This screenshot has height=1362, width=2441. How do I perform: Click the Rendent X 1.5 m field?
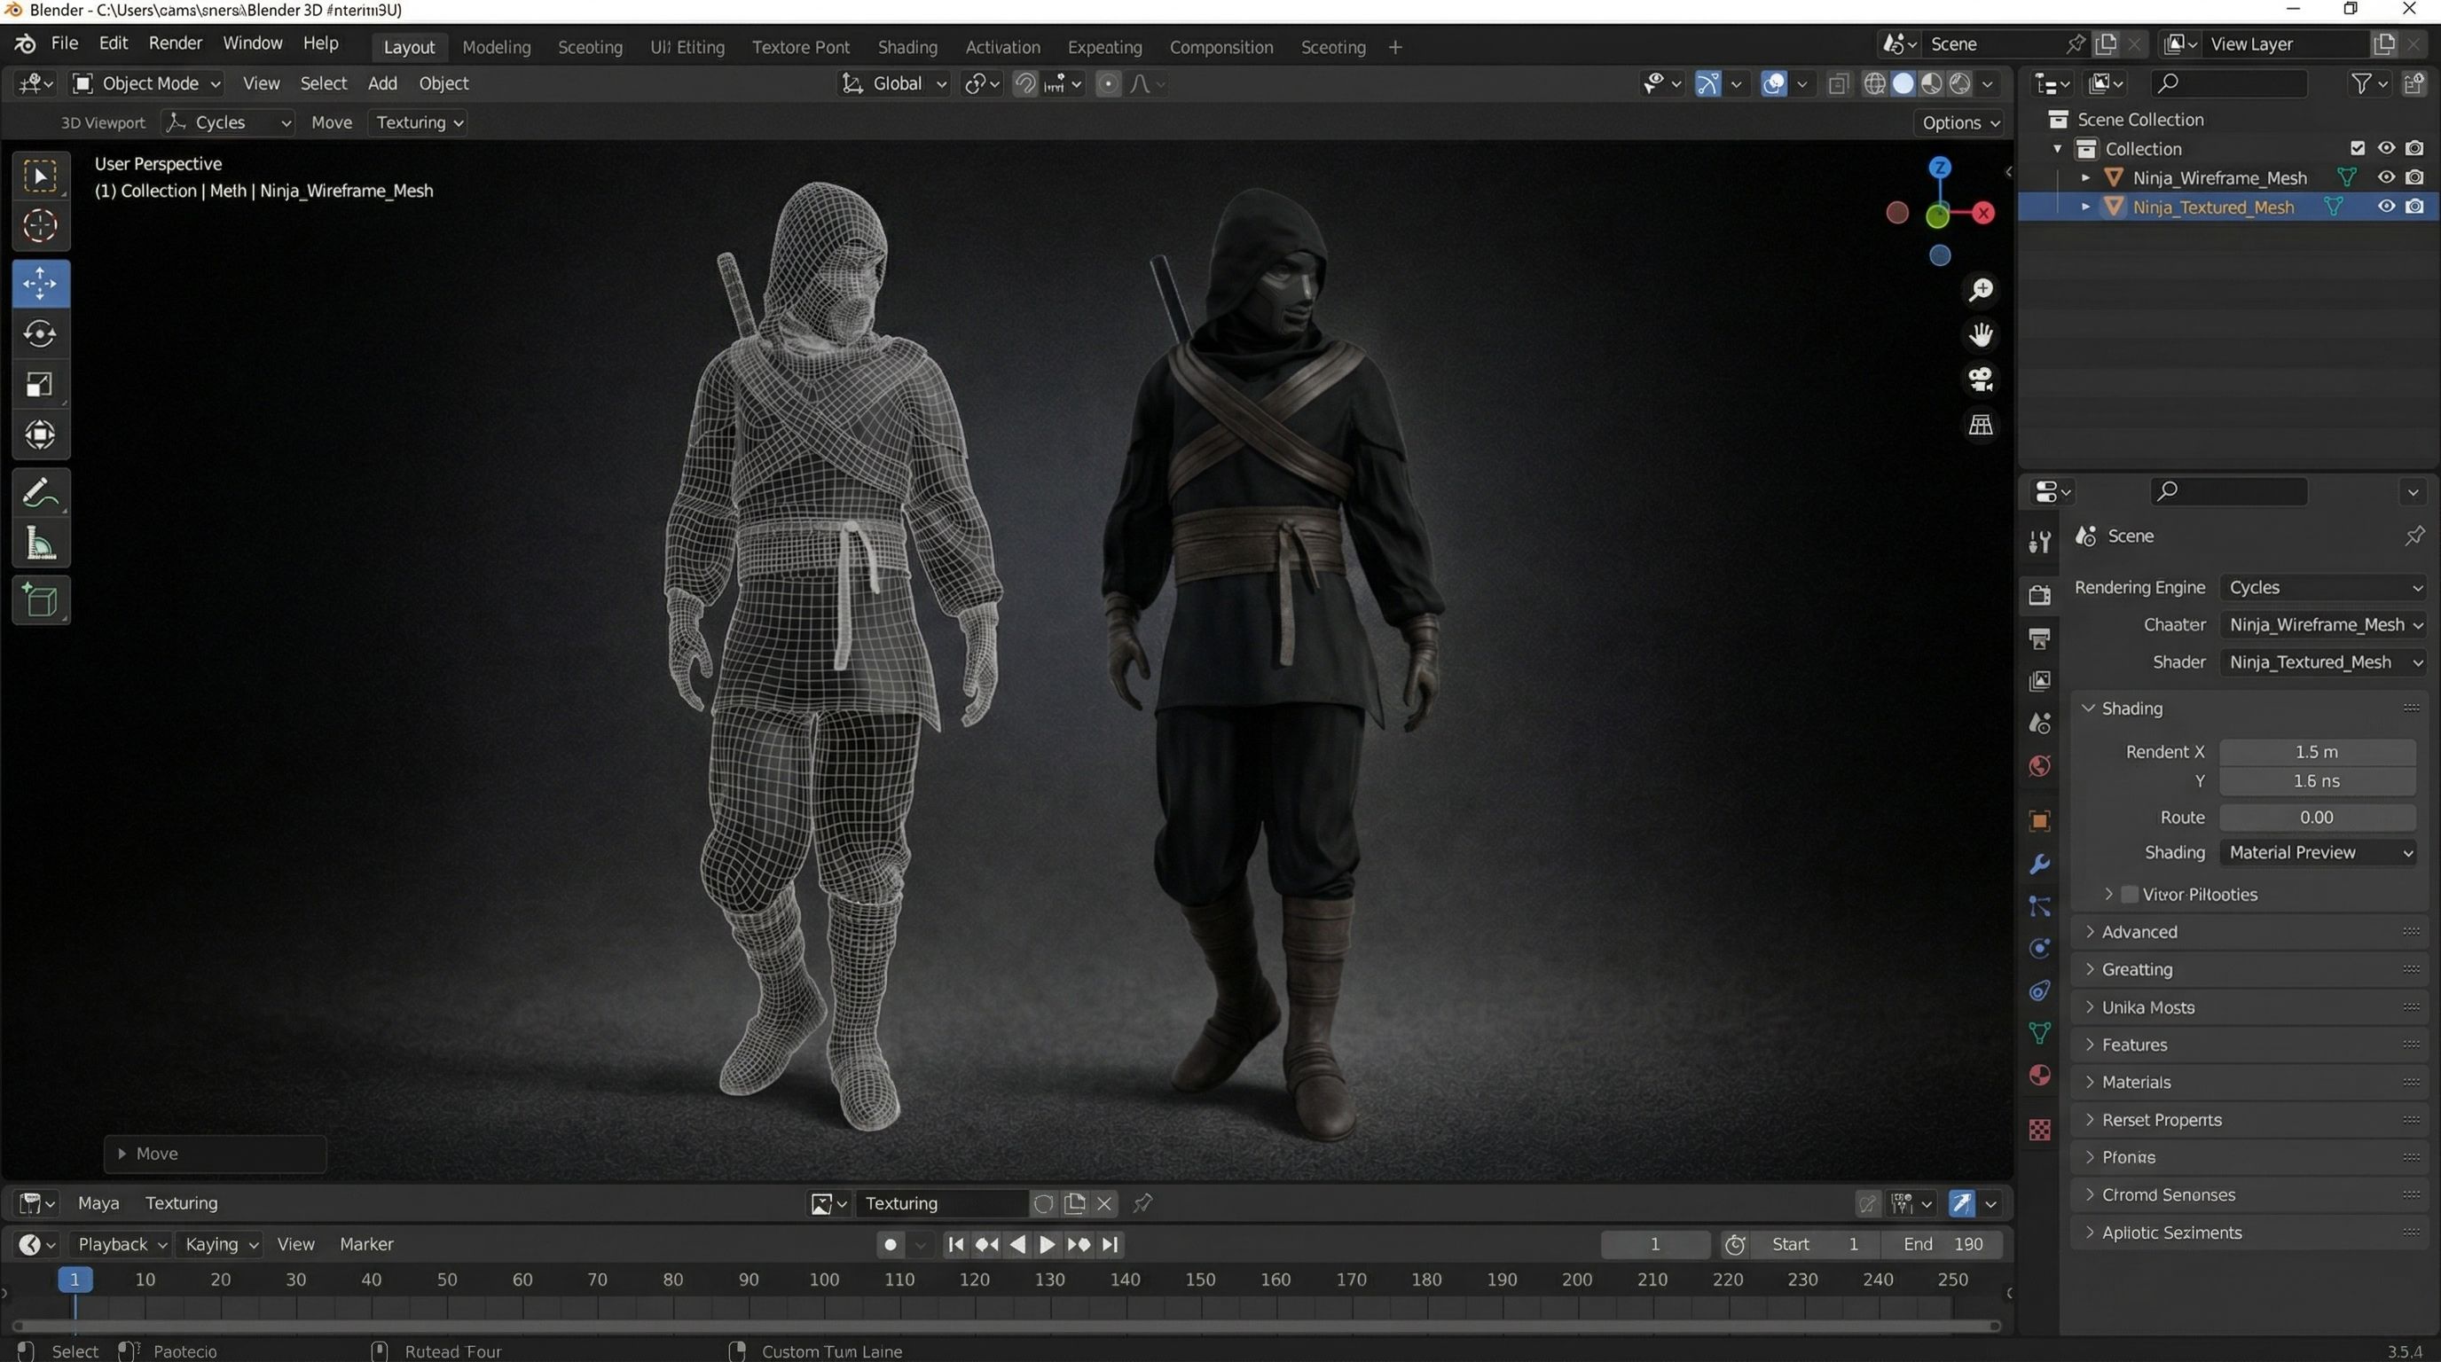(x=2317, y=752)
